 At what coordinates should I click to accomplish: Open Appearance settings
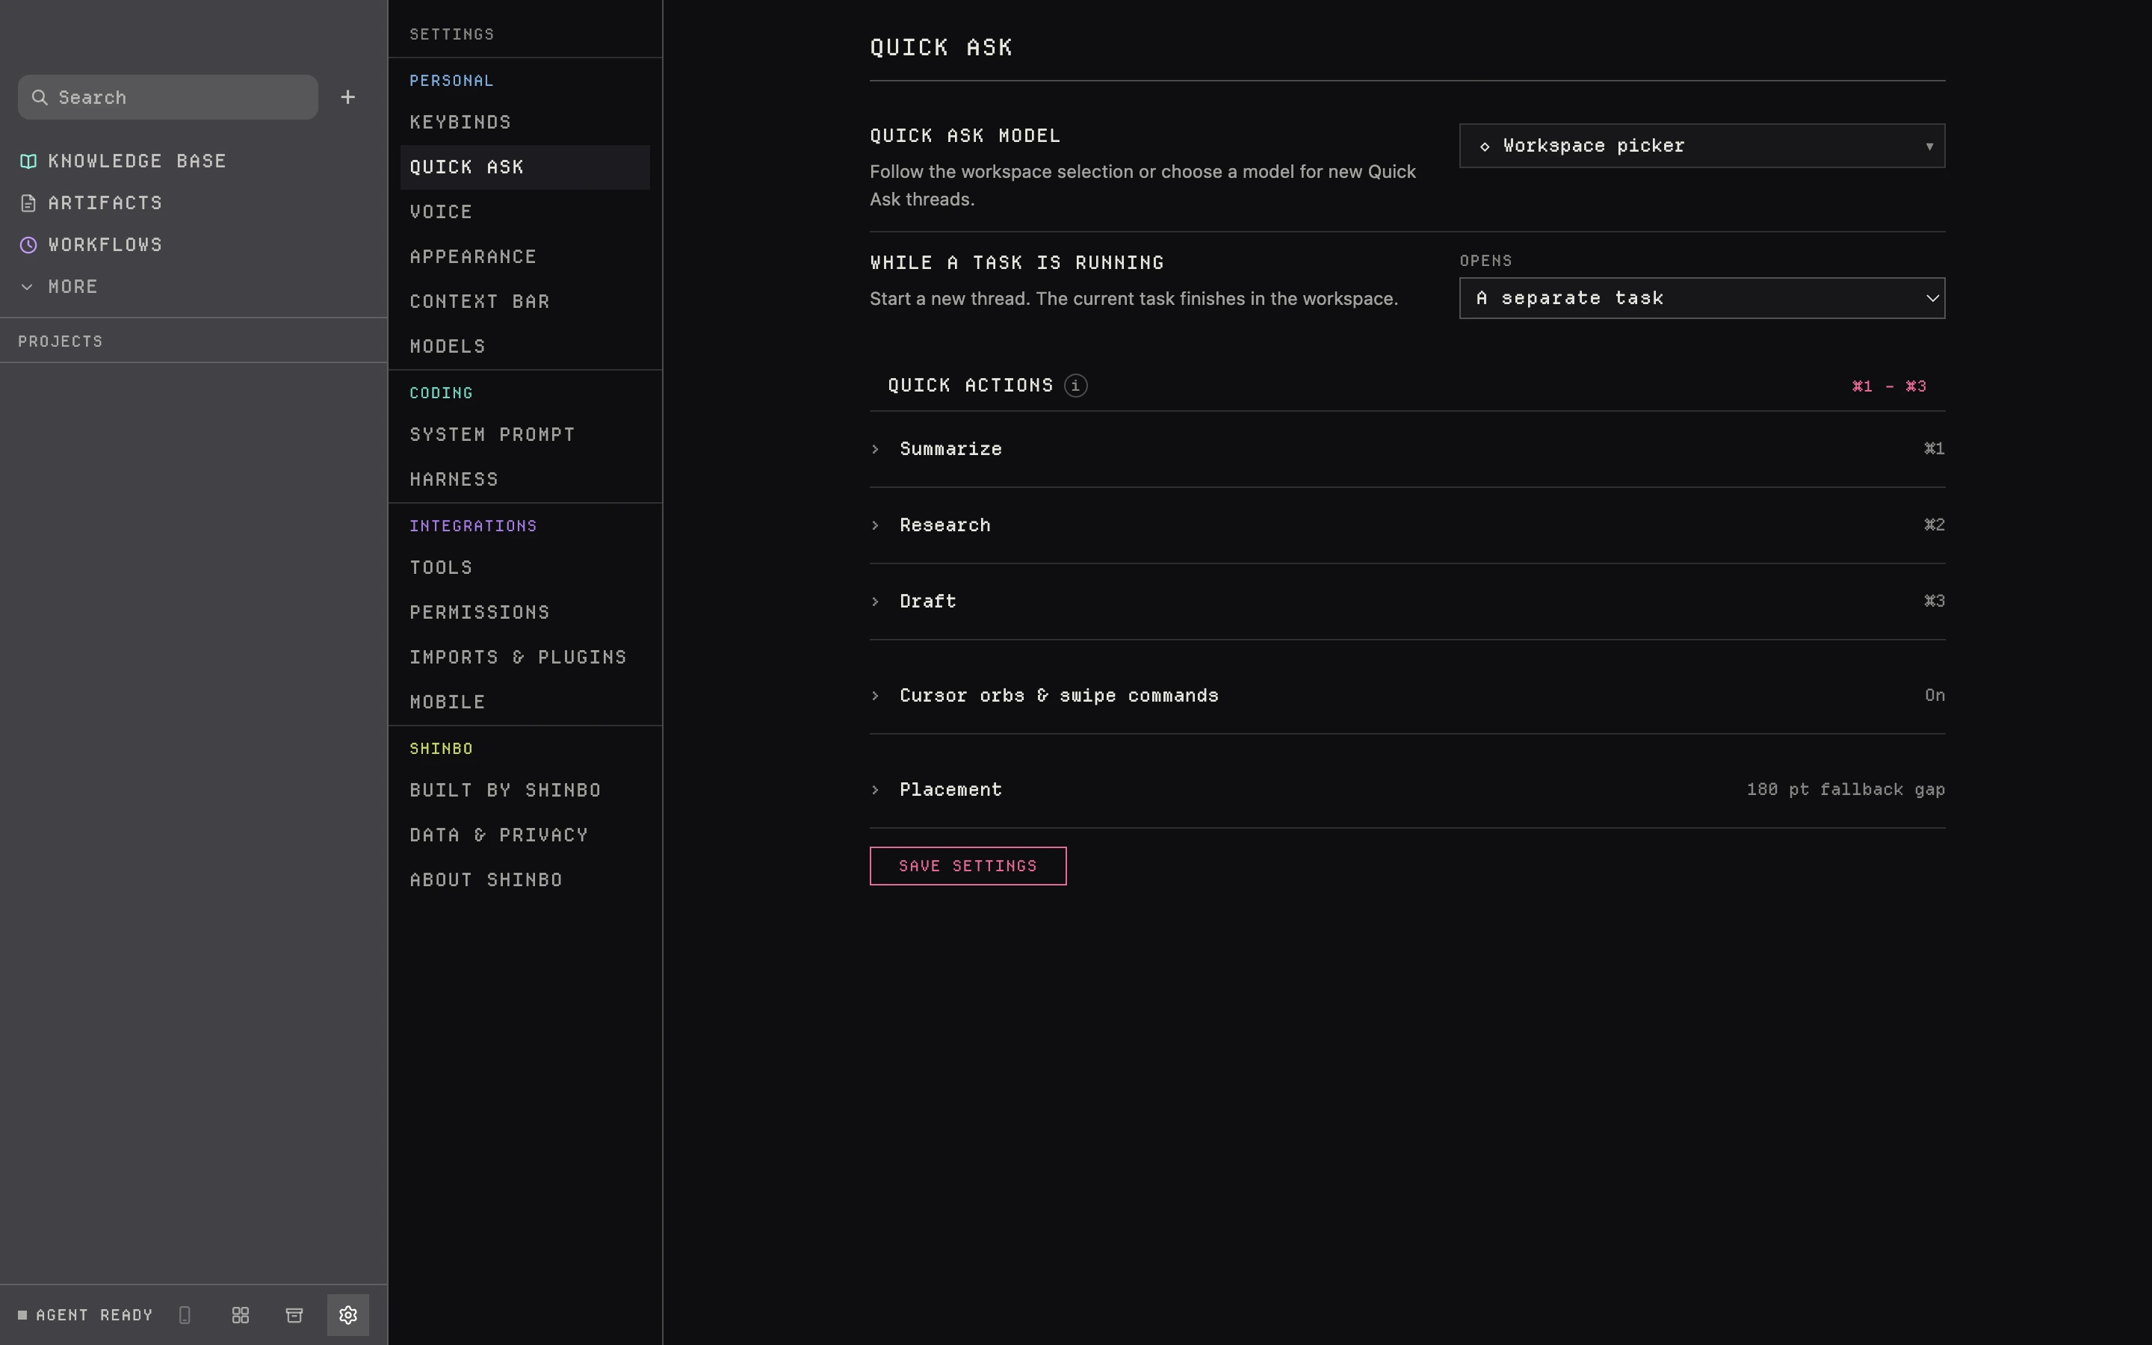click(525, 256)
